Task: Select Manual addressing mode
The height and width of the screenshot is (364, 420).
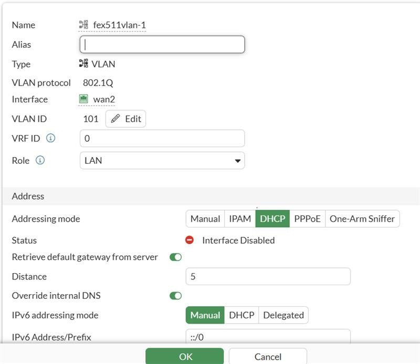Action: 205,219
